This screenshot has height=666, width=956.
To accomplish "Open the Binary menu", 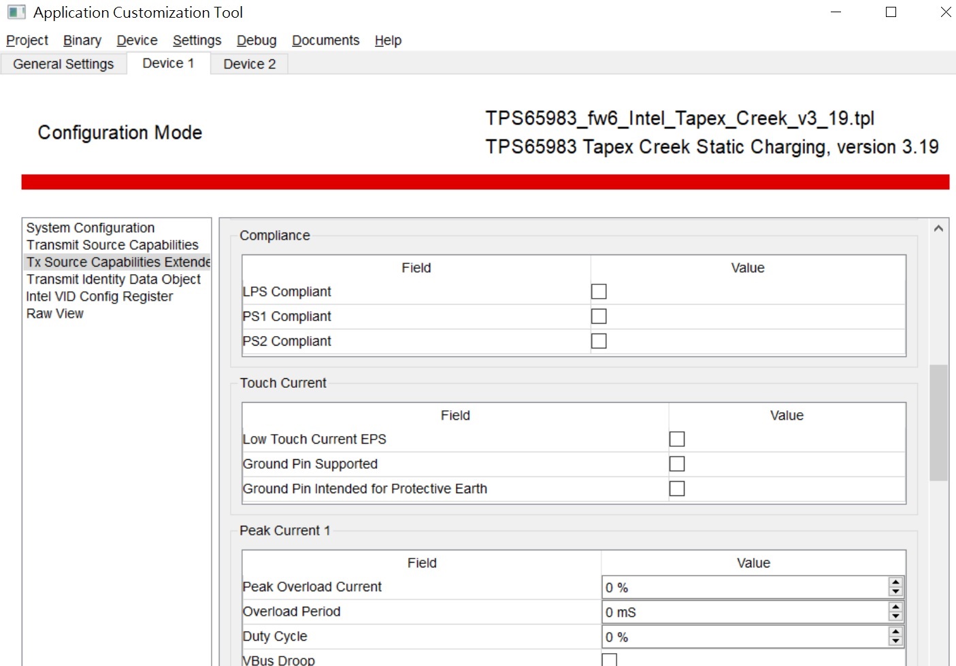I will (82, 41).
